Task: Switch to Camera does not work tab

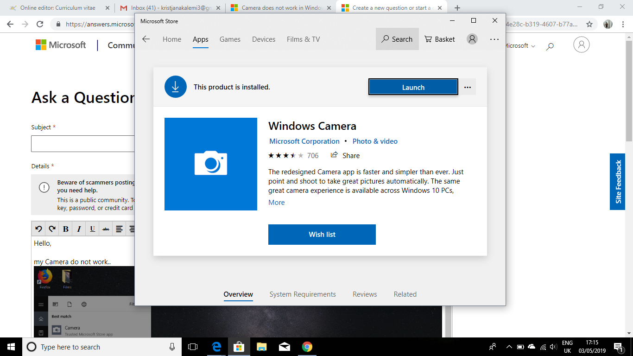Action: (281, 8)
